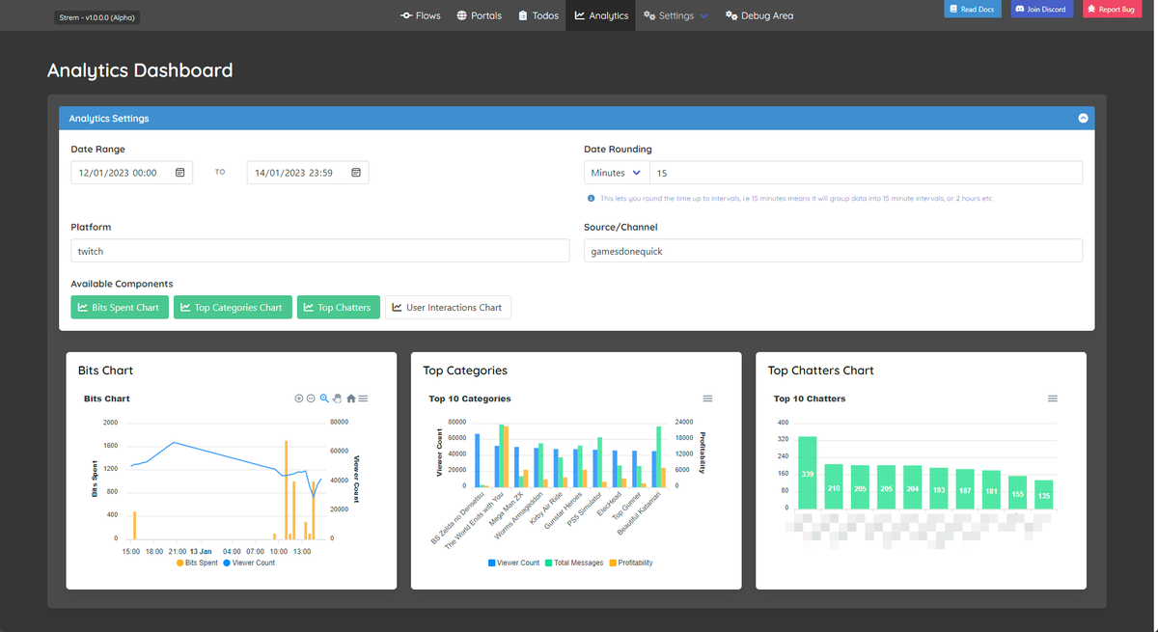Open the Bits Chart hamburger menu

click(x=363, y=398)
